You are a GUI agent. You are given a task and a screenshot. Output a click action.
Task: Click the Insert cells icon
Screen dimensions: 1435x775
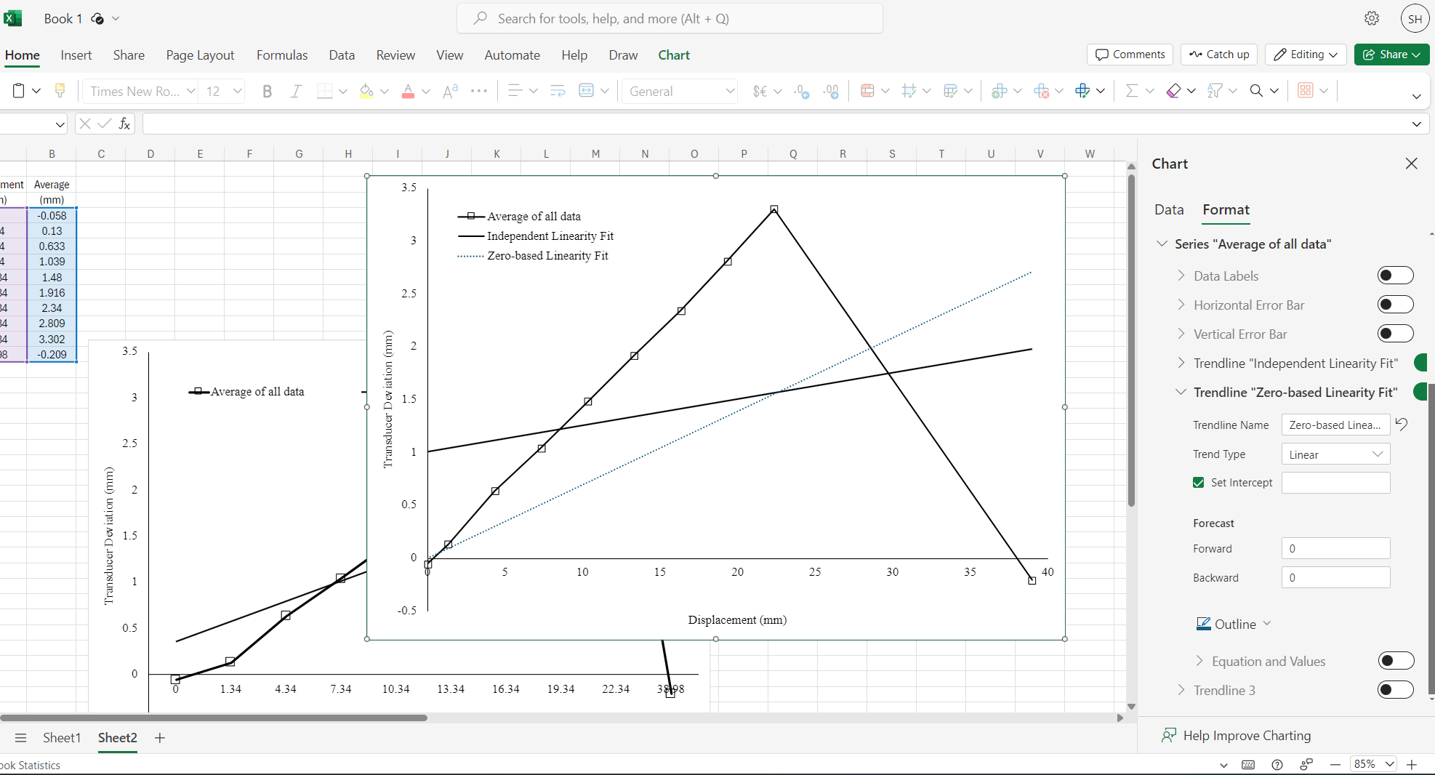1000,91
